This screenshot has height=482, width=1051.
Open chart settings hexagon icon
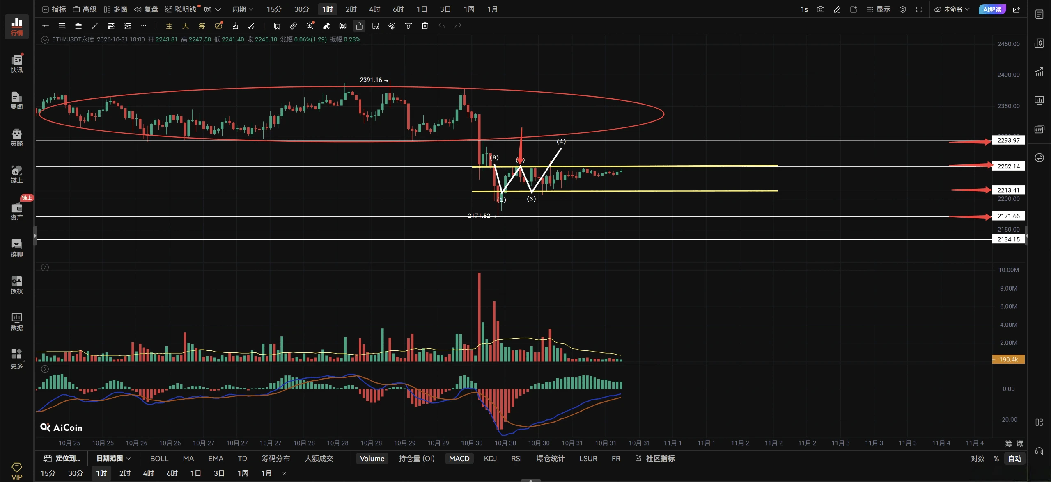click(902, 9)
